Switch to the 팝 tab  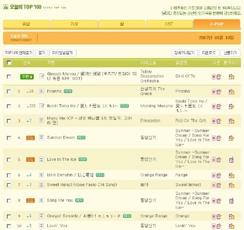[122, 24]
